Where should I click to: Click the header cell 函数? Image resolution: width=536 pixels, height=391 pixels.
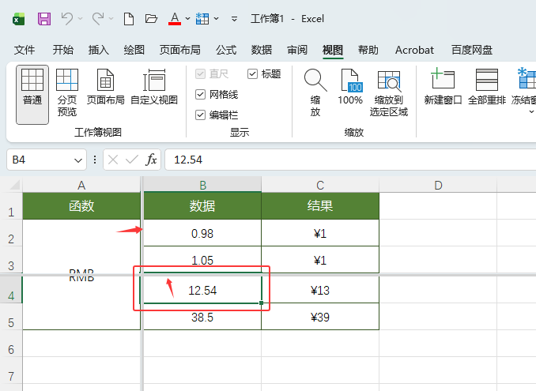pyautogui.click(x=81, y=205)
